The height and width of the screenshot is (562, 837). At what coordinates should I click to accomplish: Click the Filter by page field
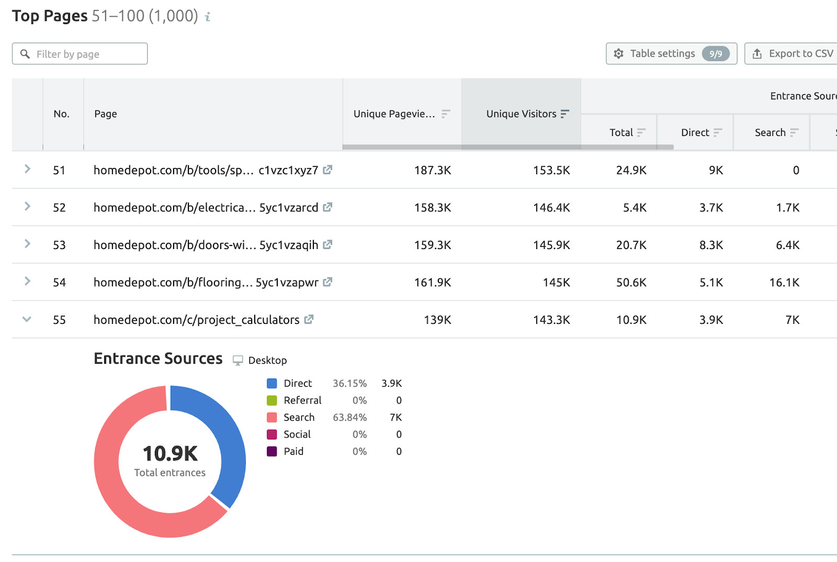80,54
